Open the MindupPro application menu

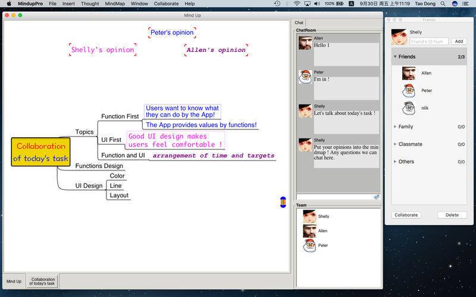coord(30,4)
